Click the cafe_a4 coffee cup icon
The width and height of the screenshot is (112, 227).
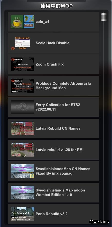pos(23,22)
